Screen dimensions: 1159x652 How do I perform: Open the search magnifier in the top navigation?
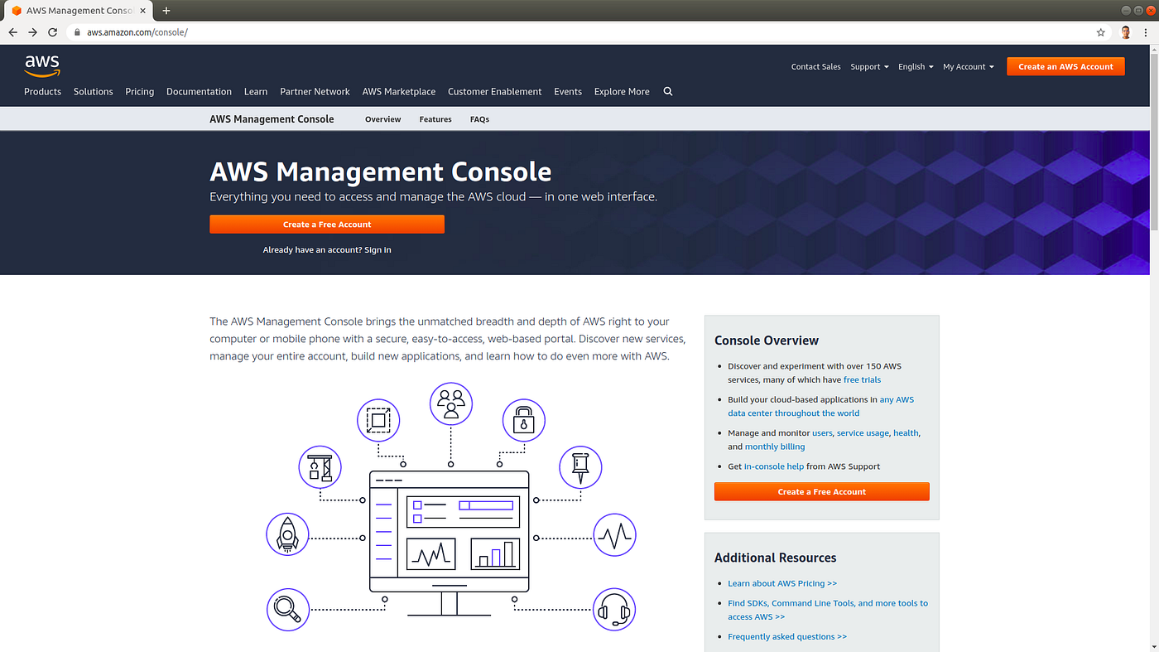tap(667, 91)
